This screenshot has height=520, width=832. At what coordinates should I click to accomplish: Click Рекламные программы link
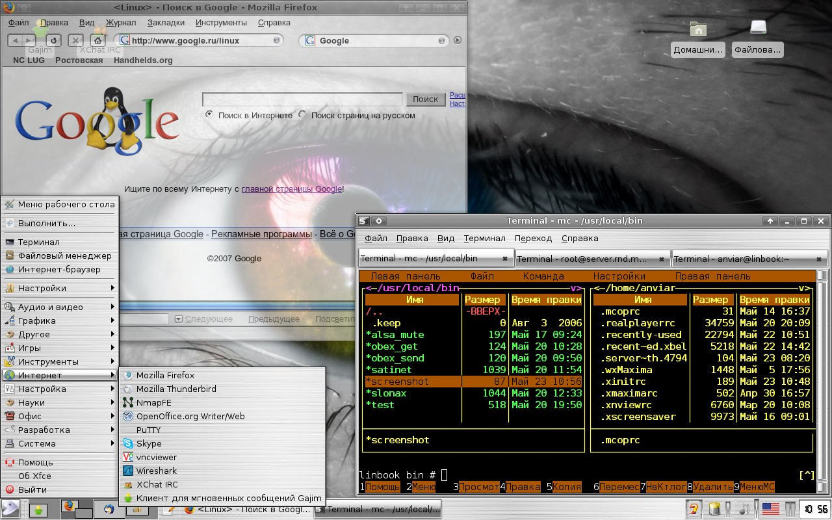pyautogui.click(x=261, y=234)
